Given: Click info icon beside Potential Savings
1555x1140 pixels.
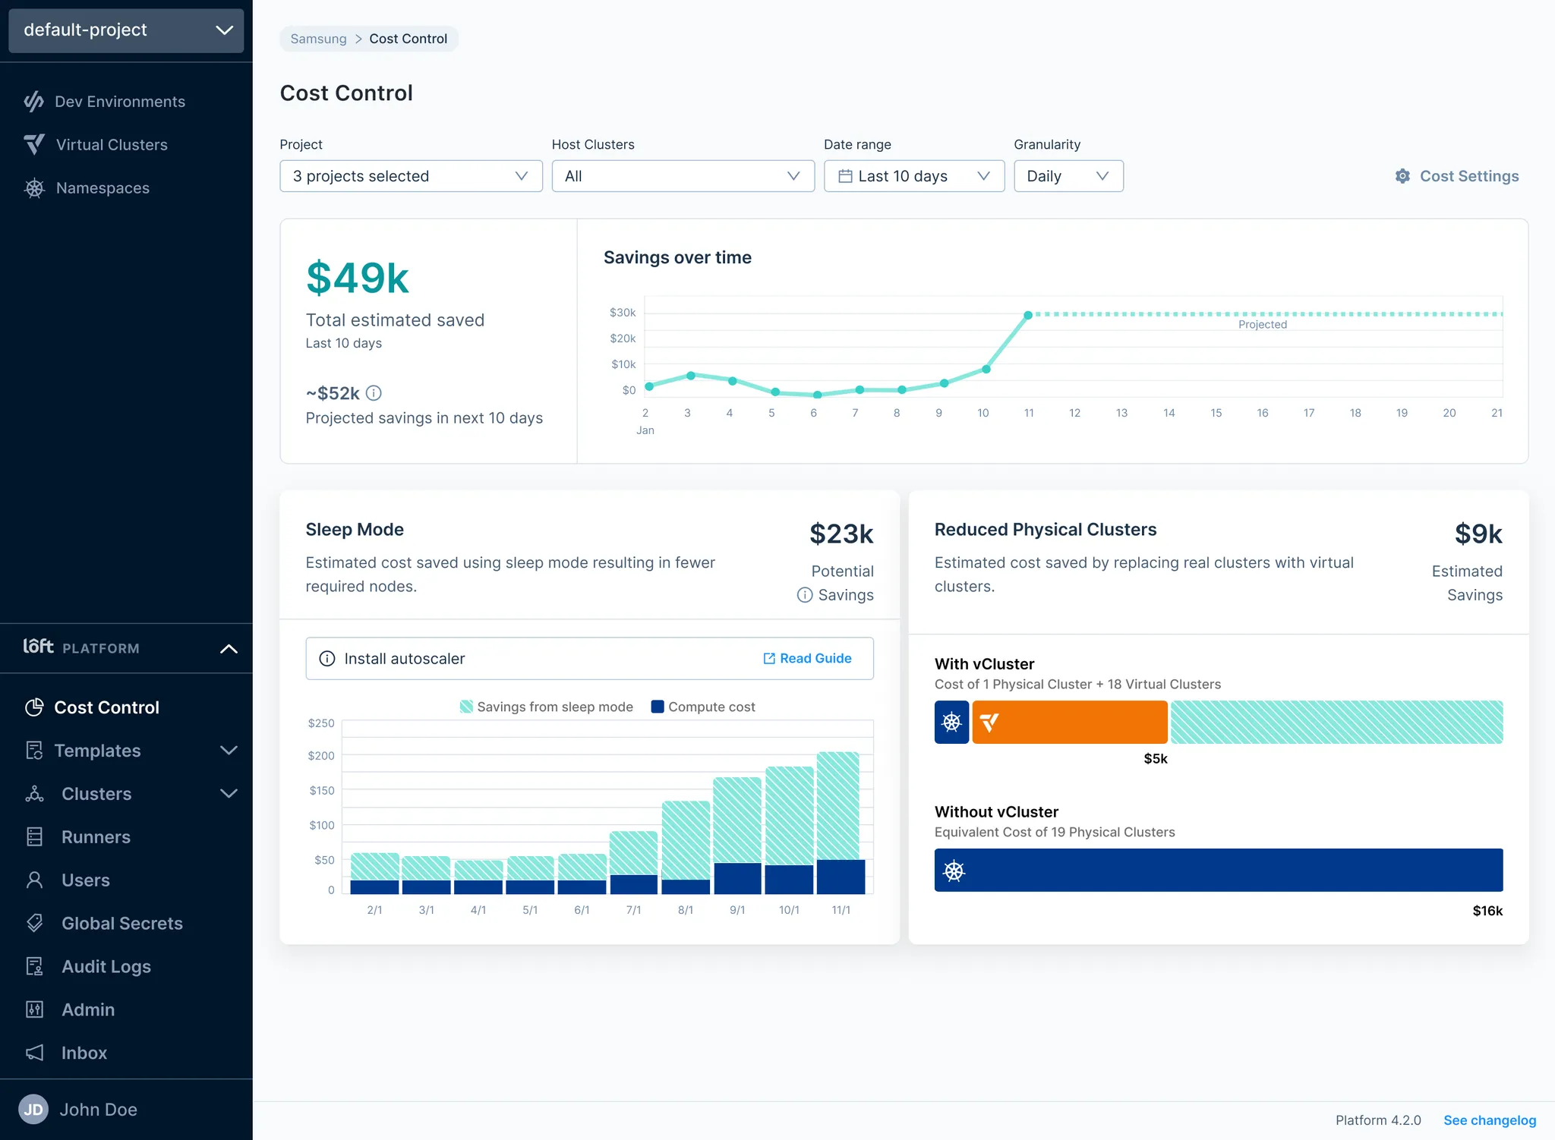Looking at the screenshot, I should (x=805, y=595).
